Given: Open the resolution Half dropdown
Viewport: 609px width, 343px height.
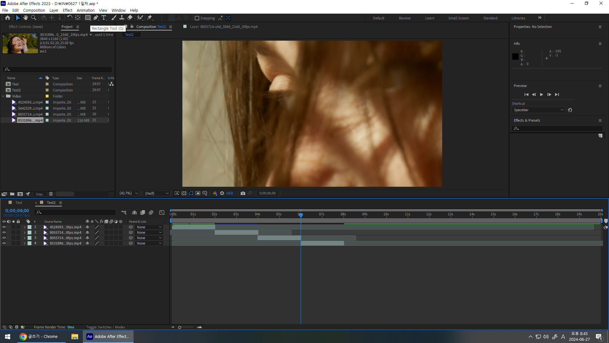Looking at the screenshot, I should click(x=157, y=193).
